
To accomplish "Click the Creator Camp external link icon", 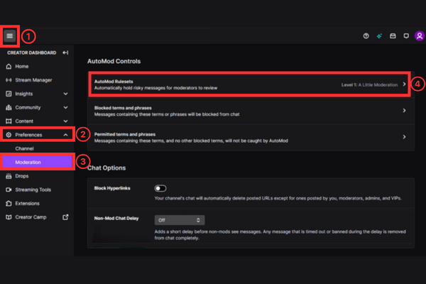I will [65, 217].
